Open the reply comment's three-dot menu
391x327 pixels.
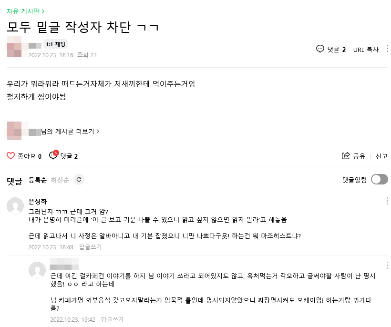coord(387,265)
